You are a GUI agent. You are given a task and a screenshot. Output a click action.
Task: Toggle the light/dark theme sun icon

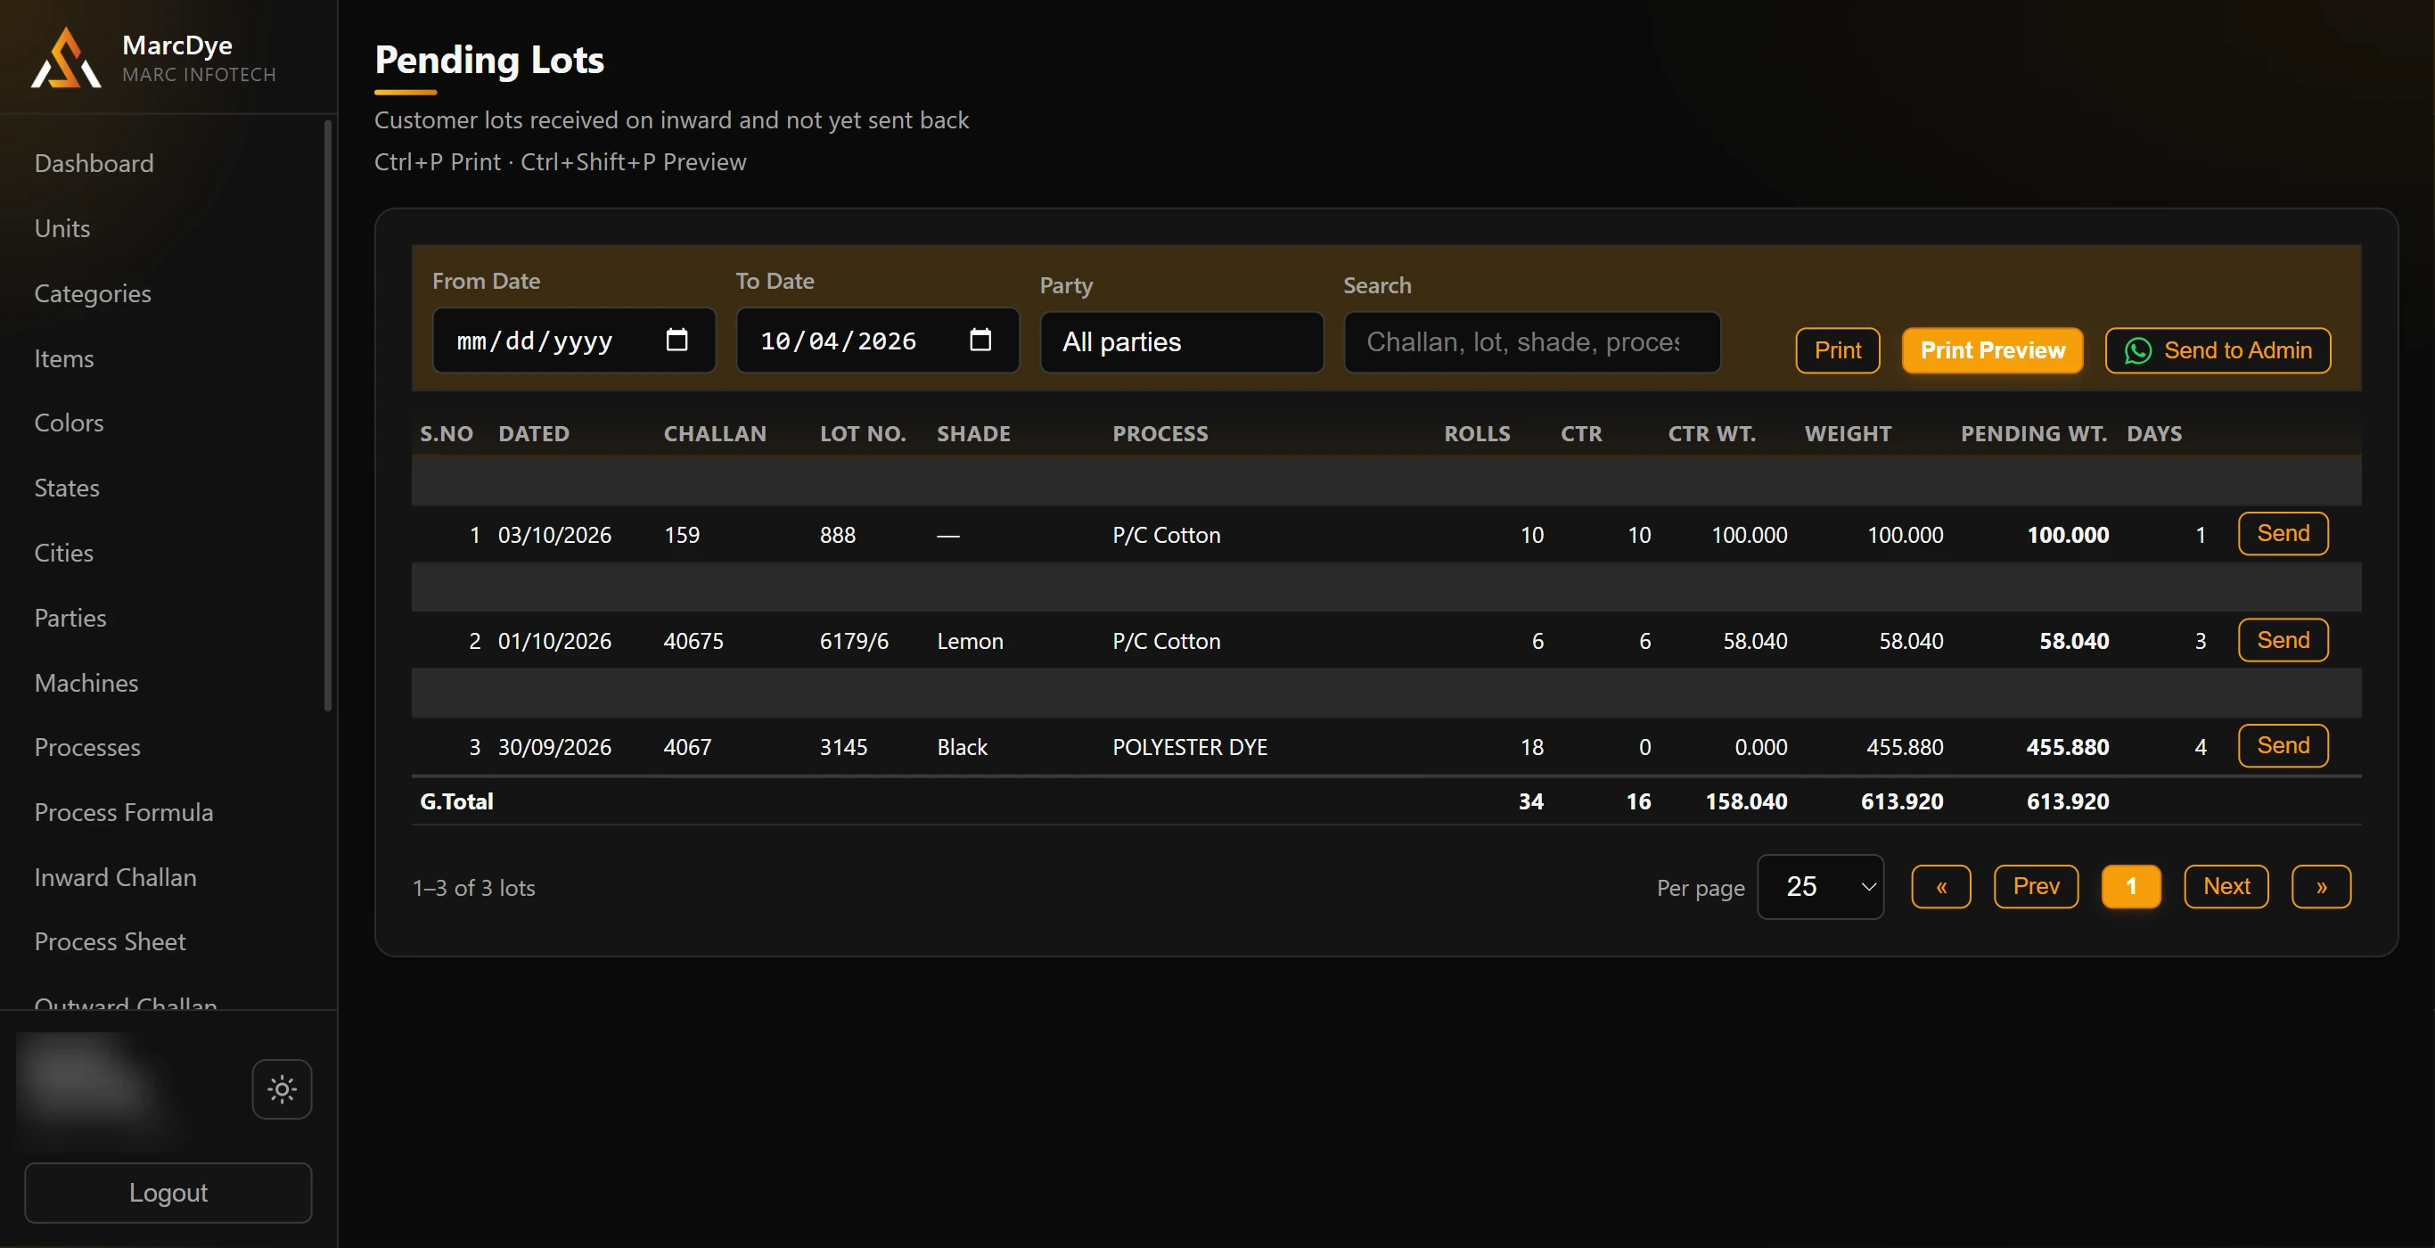click(x=282, y=1089)
